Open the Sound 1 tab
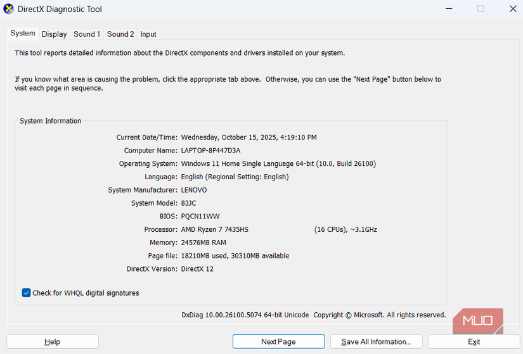This screenshot has width=523, height=354. click(x=87, y=34)
